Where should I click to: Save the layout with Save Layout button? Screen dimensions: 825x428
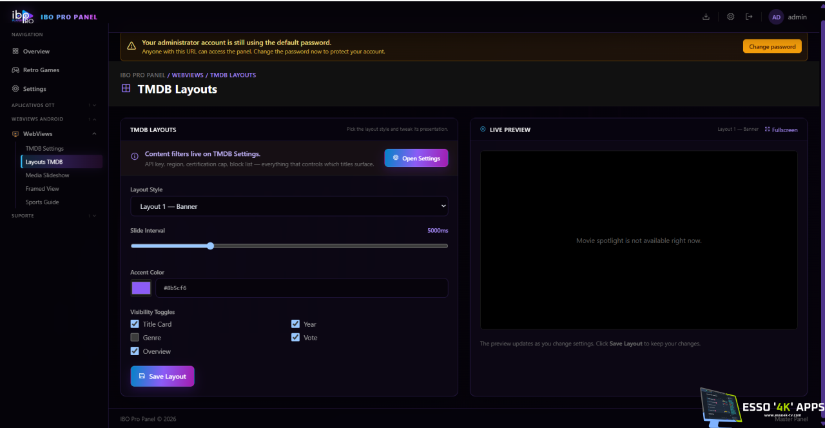[162, 376]
